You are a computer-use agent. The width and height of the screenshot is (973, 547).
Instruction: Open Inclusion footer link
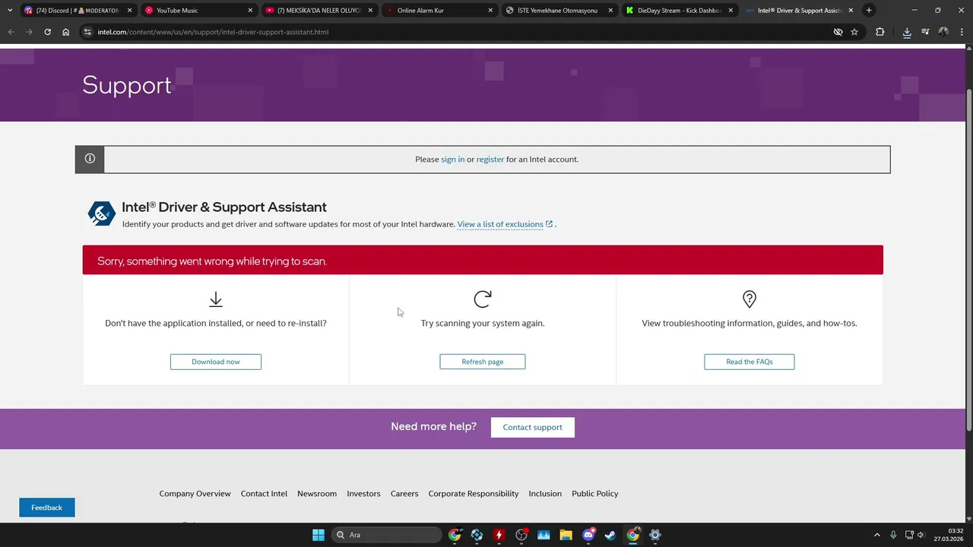[545, 494]
